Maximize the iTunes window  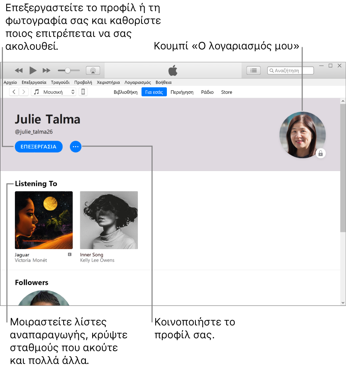330,66
